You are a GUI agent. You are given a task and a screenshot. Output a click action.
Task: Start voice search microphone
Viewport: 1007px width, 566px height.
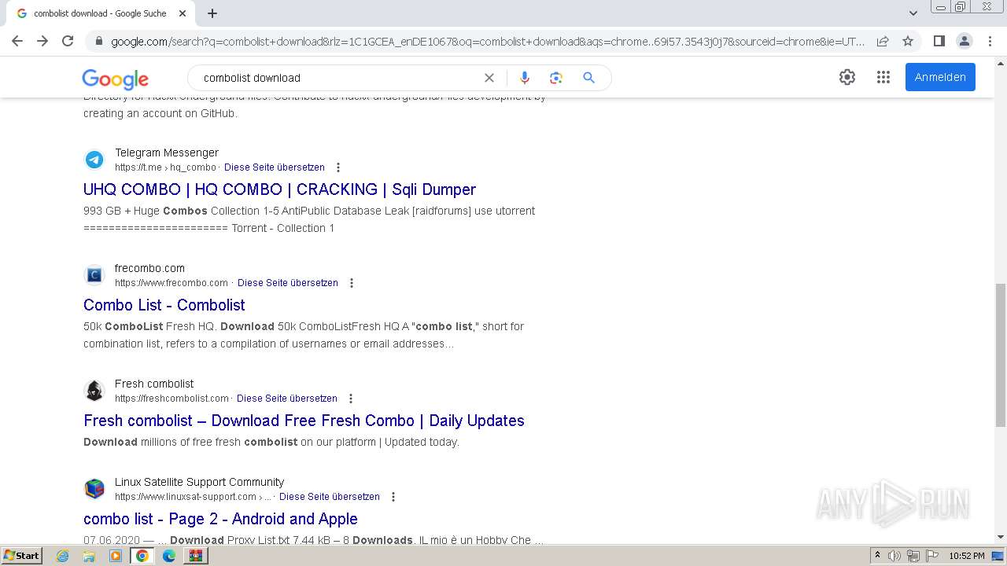pyautogui.click(x=525, y=78)
